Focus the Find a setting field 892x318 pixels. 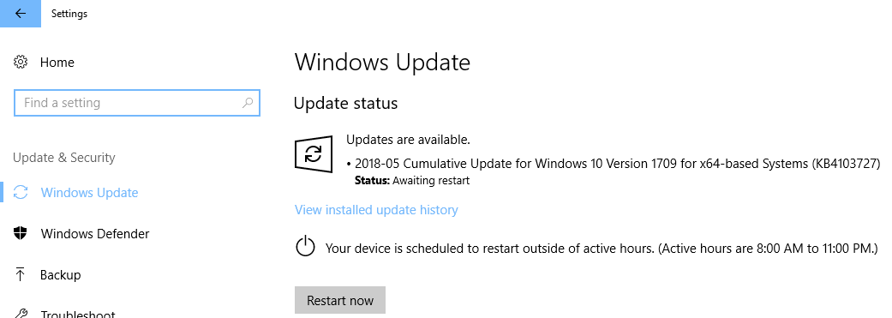[137, 103]
